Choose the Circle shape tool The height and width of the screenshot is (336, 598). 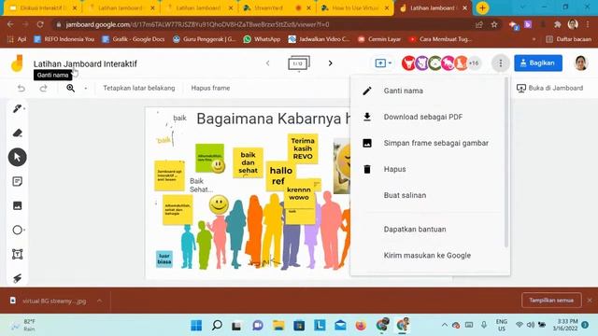pyautogui.click(x=17, y=230)
